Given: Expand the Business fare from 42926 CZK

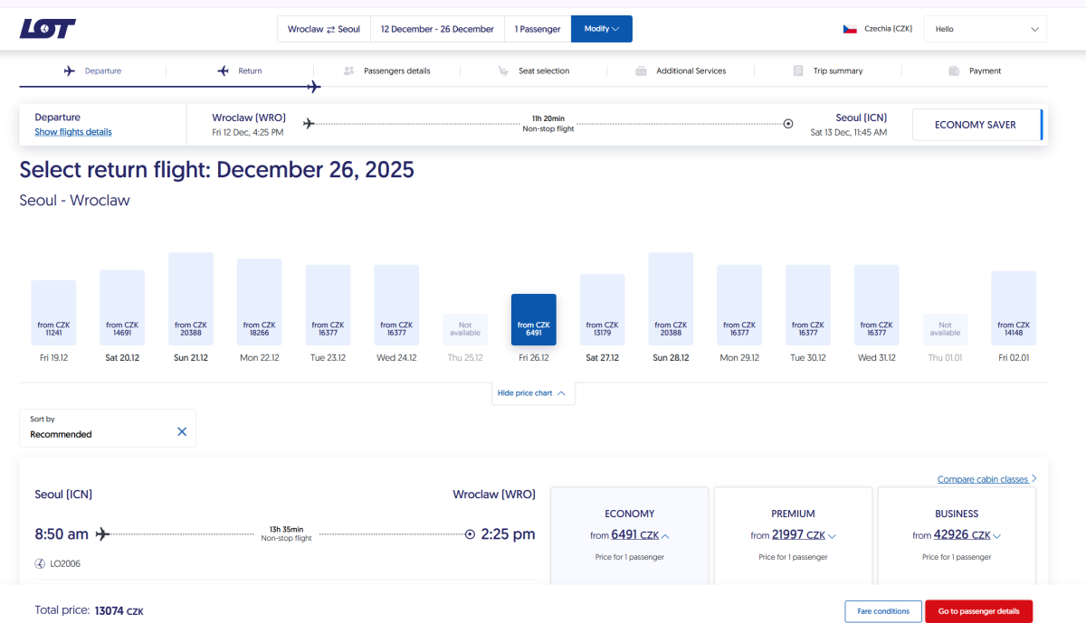Looking at the screenshot, I should pos(957,535).
